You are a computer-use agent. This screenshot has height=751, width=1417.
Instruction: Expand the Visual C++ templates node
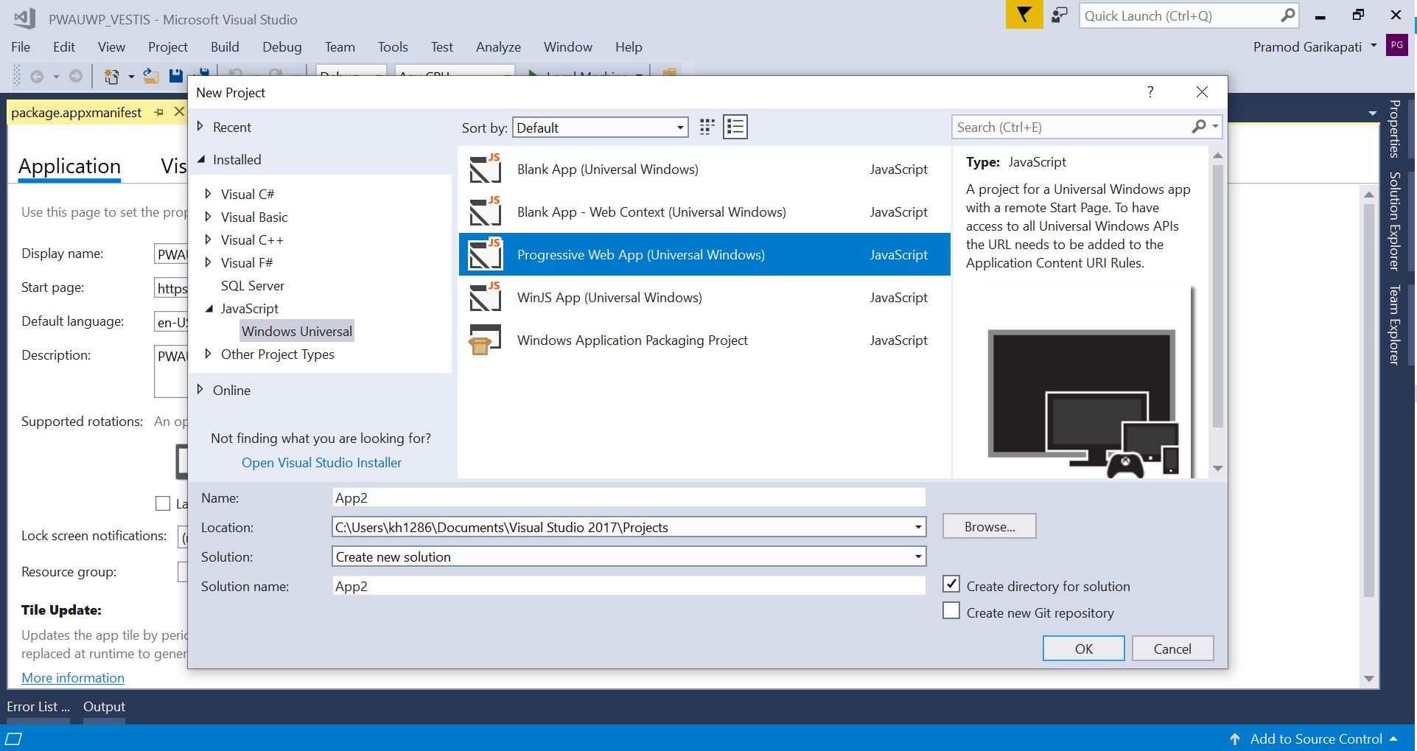tap(207, 240)
